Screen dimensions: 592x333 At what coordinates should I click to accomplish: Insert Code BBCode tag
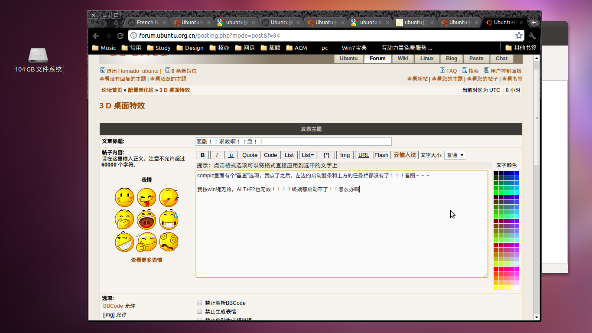(x=270, y=155)
